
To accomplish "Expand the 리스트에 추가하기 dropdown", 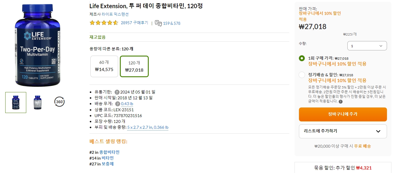I will pyautogui.click(x=343, y=131).
